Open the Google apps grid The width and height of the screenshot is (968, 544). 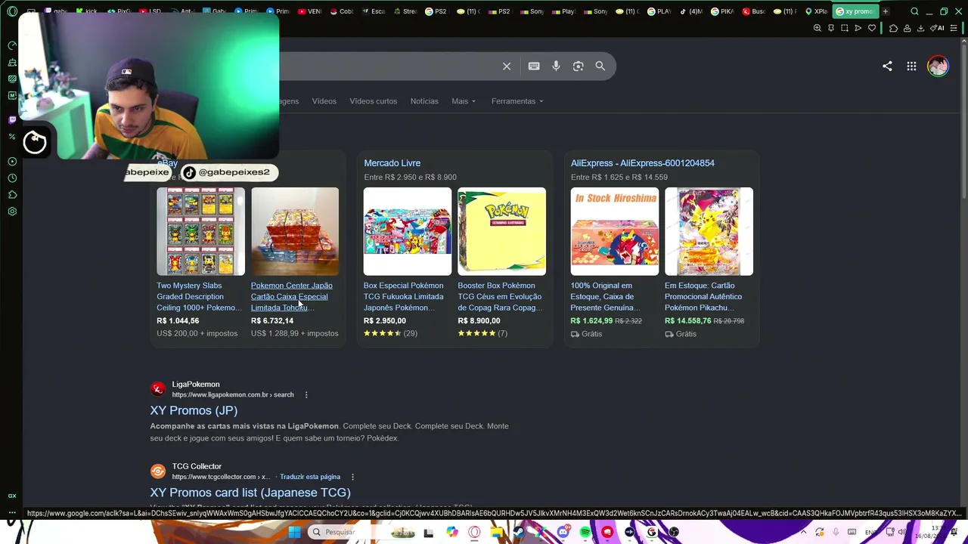coord(911,66)
